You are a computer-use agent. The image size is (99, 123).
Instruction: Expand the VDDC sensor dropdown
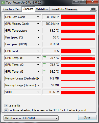coord(38,92)
